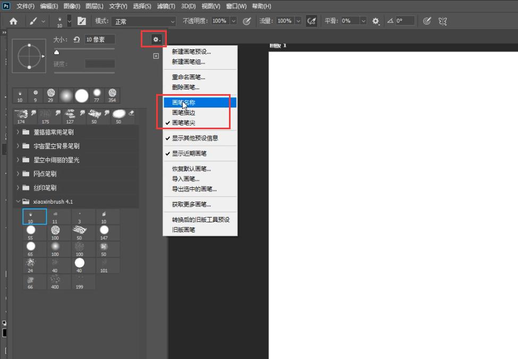
Task: Enable airbrush-style build-up icon
Action: (312, 21)
